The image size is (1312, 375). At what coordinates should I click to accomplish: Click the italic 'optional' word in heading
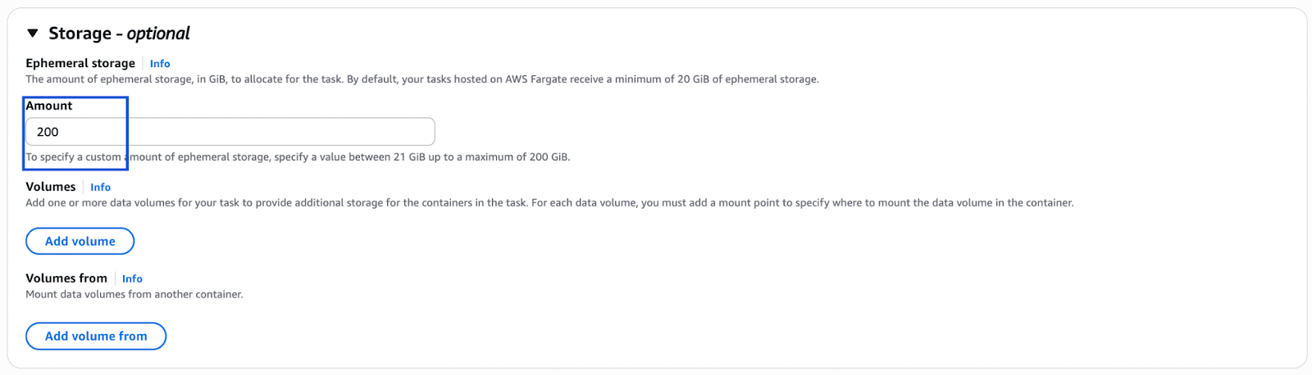(x=158, y=34)
